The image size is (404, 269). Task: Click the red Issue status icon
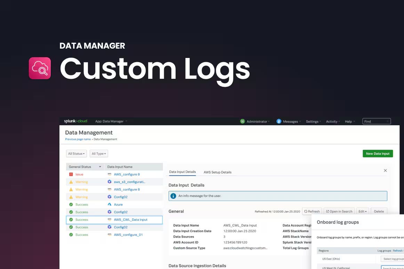coord(71,174)
